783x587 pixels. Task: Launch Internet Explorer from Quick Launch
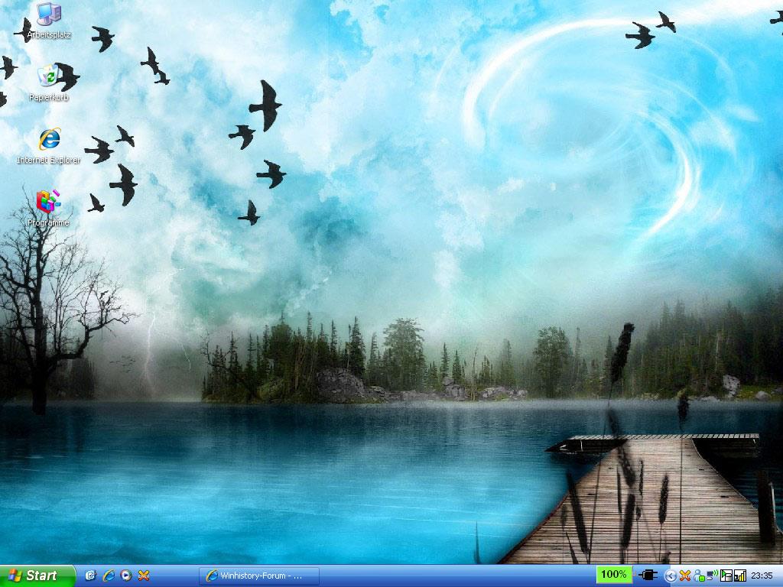tap(109, 576)
